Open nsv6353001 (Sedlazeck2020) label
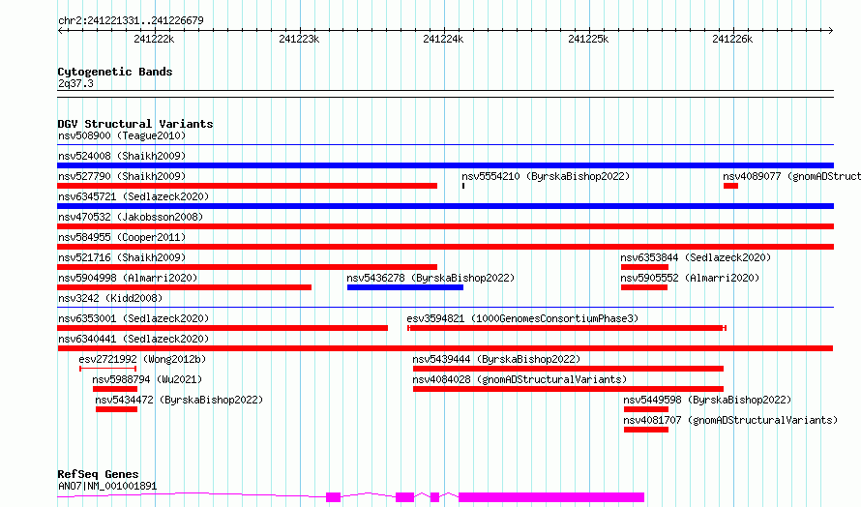The width and height of the screenshot is (861, 507). coord(134,318)
